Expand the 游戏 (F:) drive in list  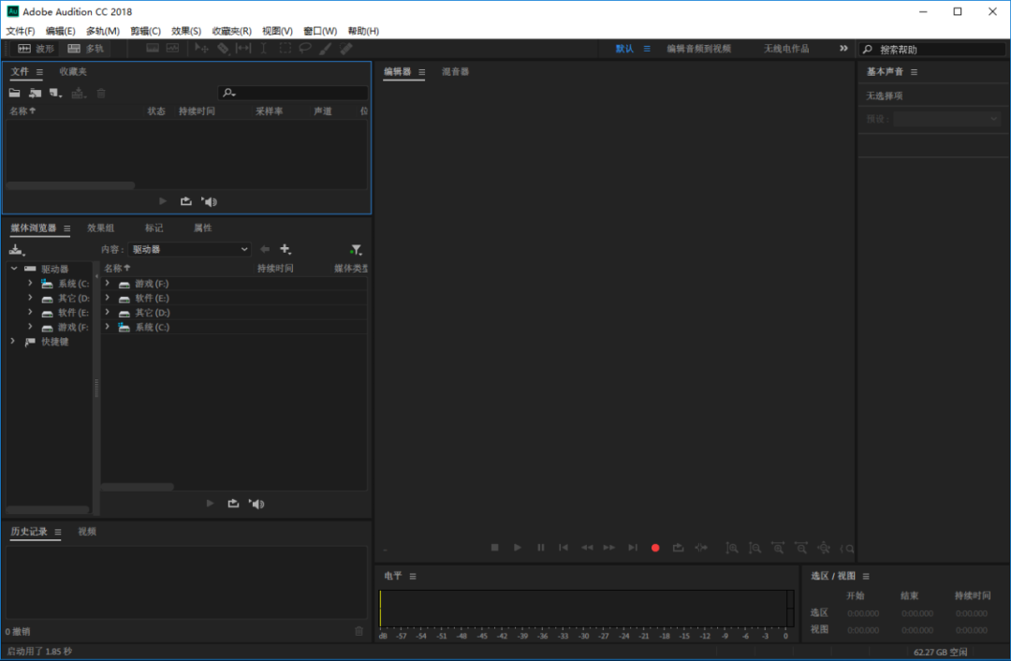(x=108, y=283)
